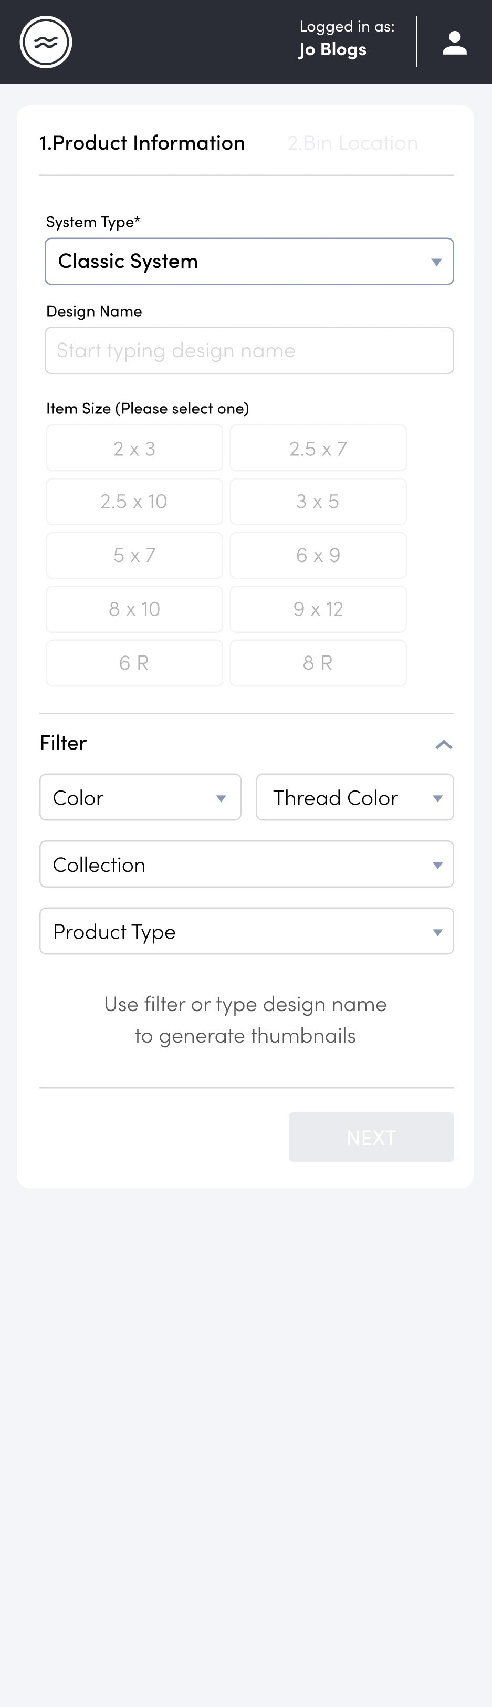Collapse the Filter section chevron
Viewport: 492px width, 1707px height.
coord(444,744)
